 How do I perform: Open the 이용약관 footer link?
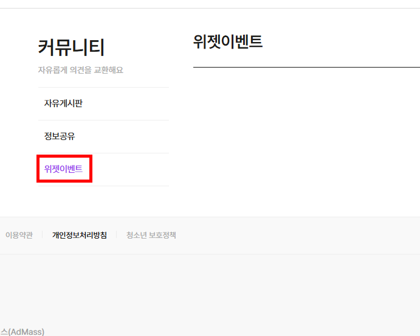(x=19, y=235)
